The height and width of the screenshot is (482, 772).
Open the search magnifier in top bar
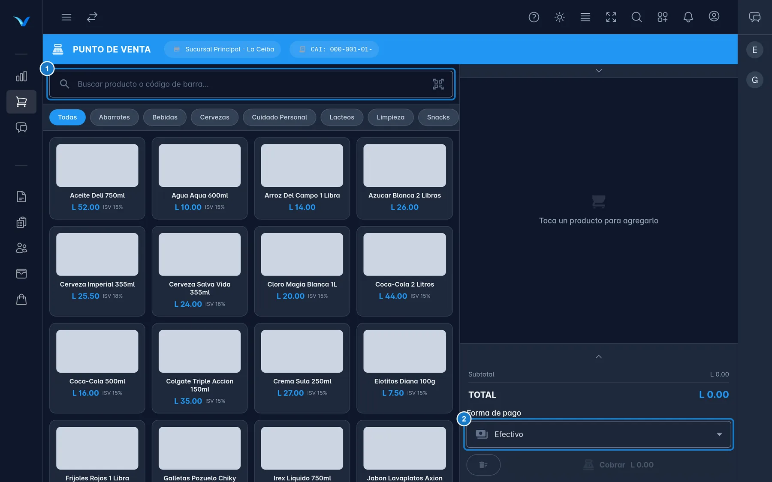637,17
